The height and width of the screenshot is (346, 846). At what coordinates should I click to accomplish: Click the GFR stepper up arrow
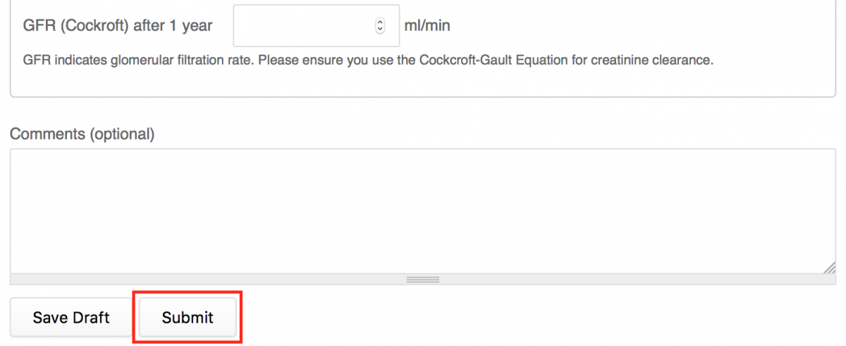[x=381, y=22]
